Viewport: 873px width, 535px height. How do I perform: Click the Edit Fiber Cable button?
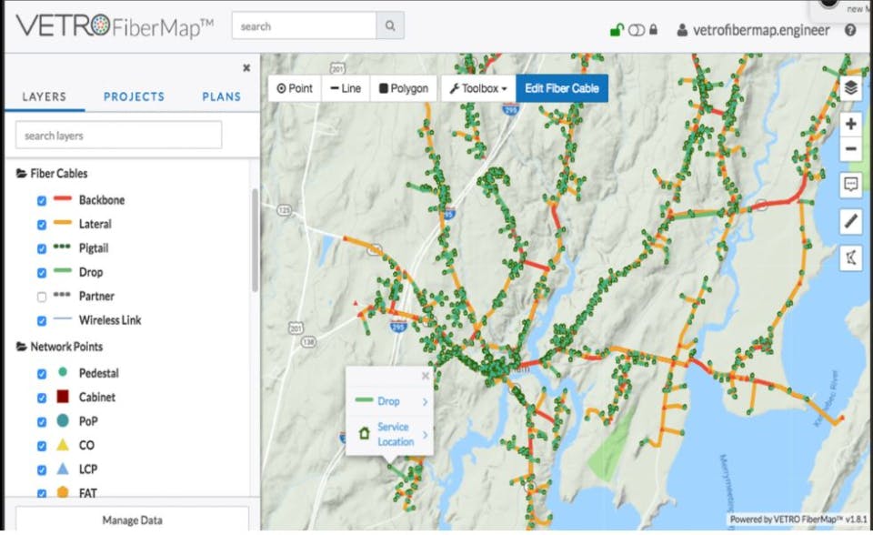point(561,88)
